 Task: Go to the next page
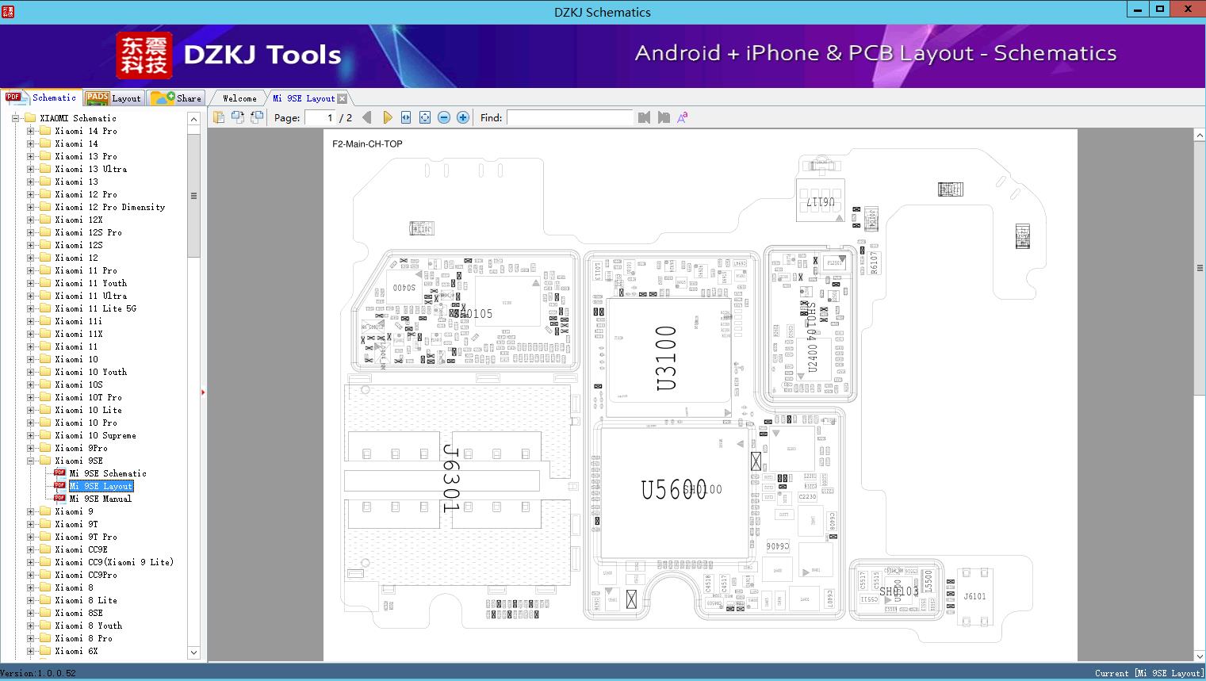point(387,117)
